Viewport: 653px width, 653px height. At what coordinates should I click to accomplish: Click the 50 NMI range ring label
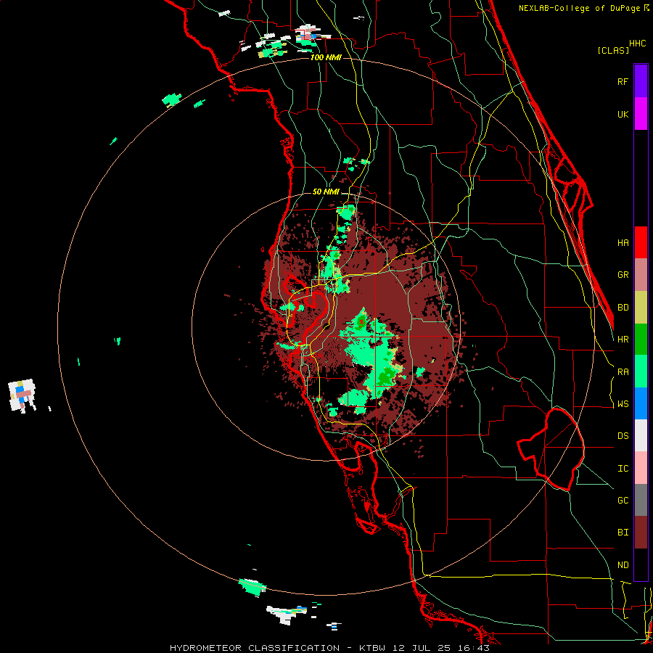326,192
